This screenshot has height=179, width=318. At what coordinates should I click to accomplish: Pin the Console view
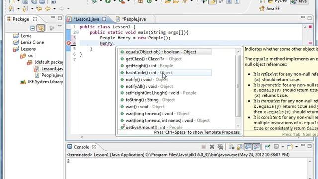pos(267,147)
